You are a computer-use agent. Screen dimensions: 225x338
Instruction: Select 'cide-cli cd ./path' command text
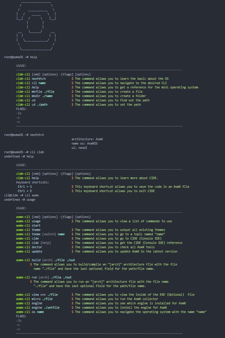(32, 105)
